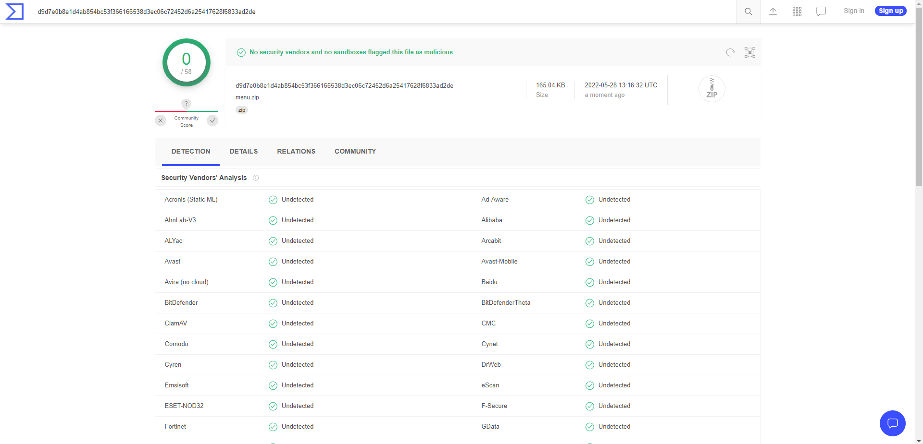This screenshot has height=444, width=923.
Task: Open the COMMUNITY tab
Action: pyautogui.click(x=355, y=152)
